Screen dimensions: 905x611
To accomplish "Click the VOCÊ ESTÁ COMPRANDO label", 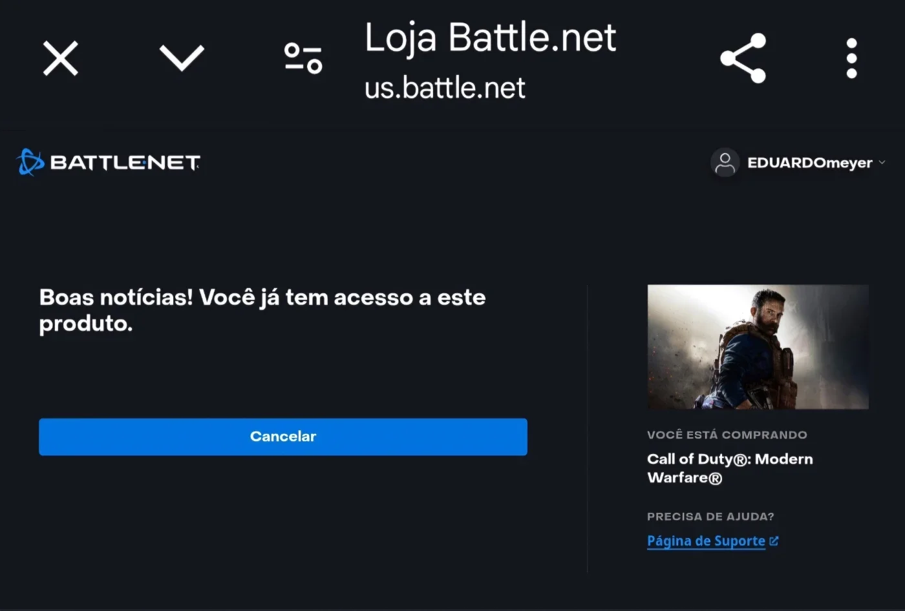I will point(727,435).
